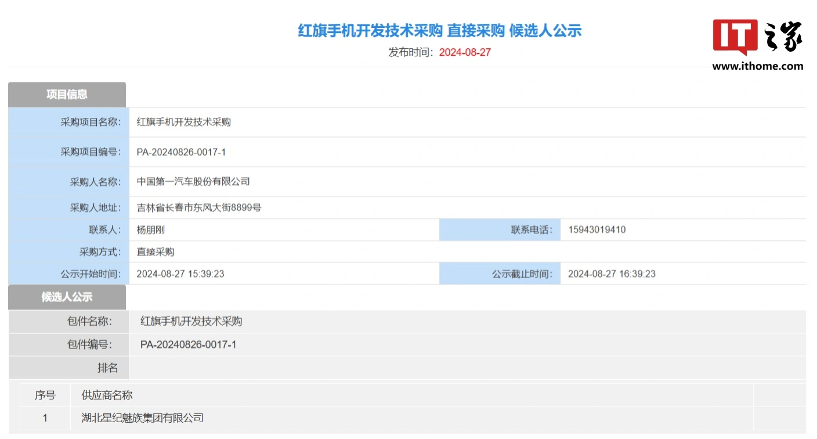The image size is (817, 439).
Task: Click the phone number 15943019410
Action: tap(597, 230)
